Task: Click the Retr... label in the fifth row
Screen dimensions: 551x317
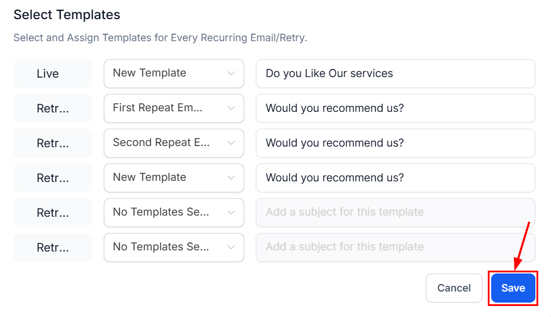Action: 53,213
